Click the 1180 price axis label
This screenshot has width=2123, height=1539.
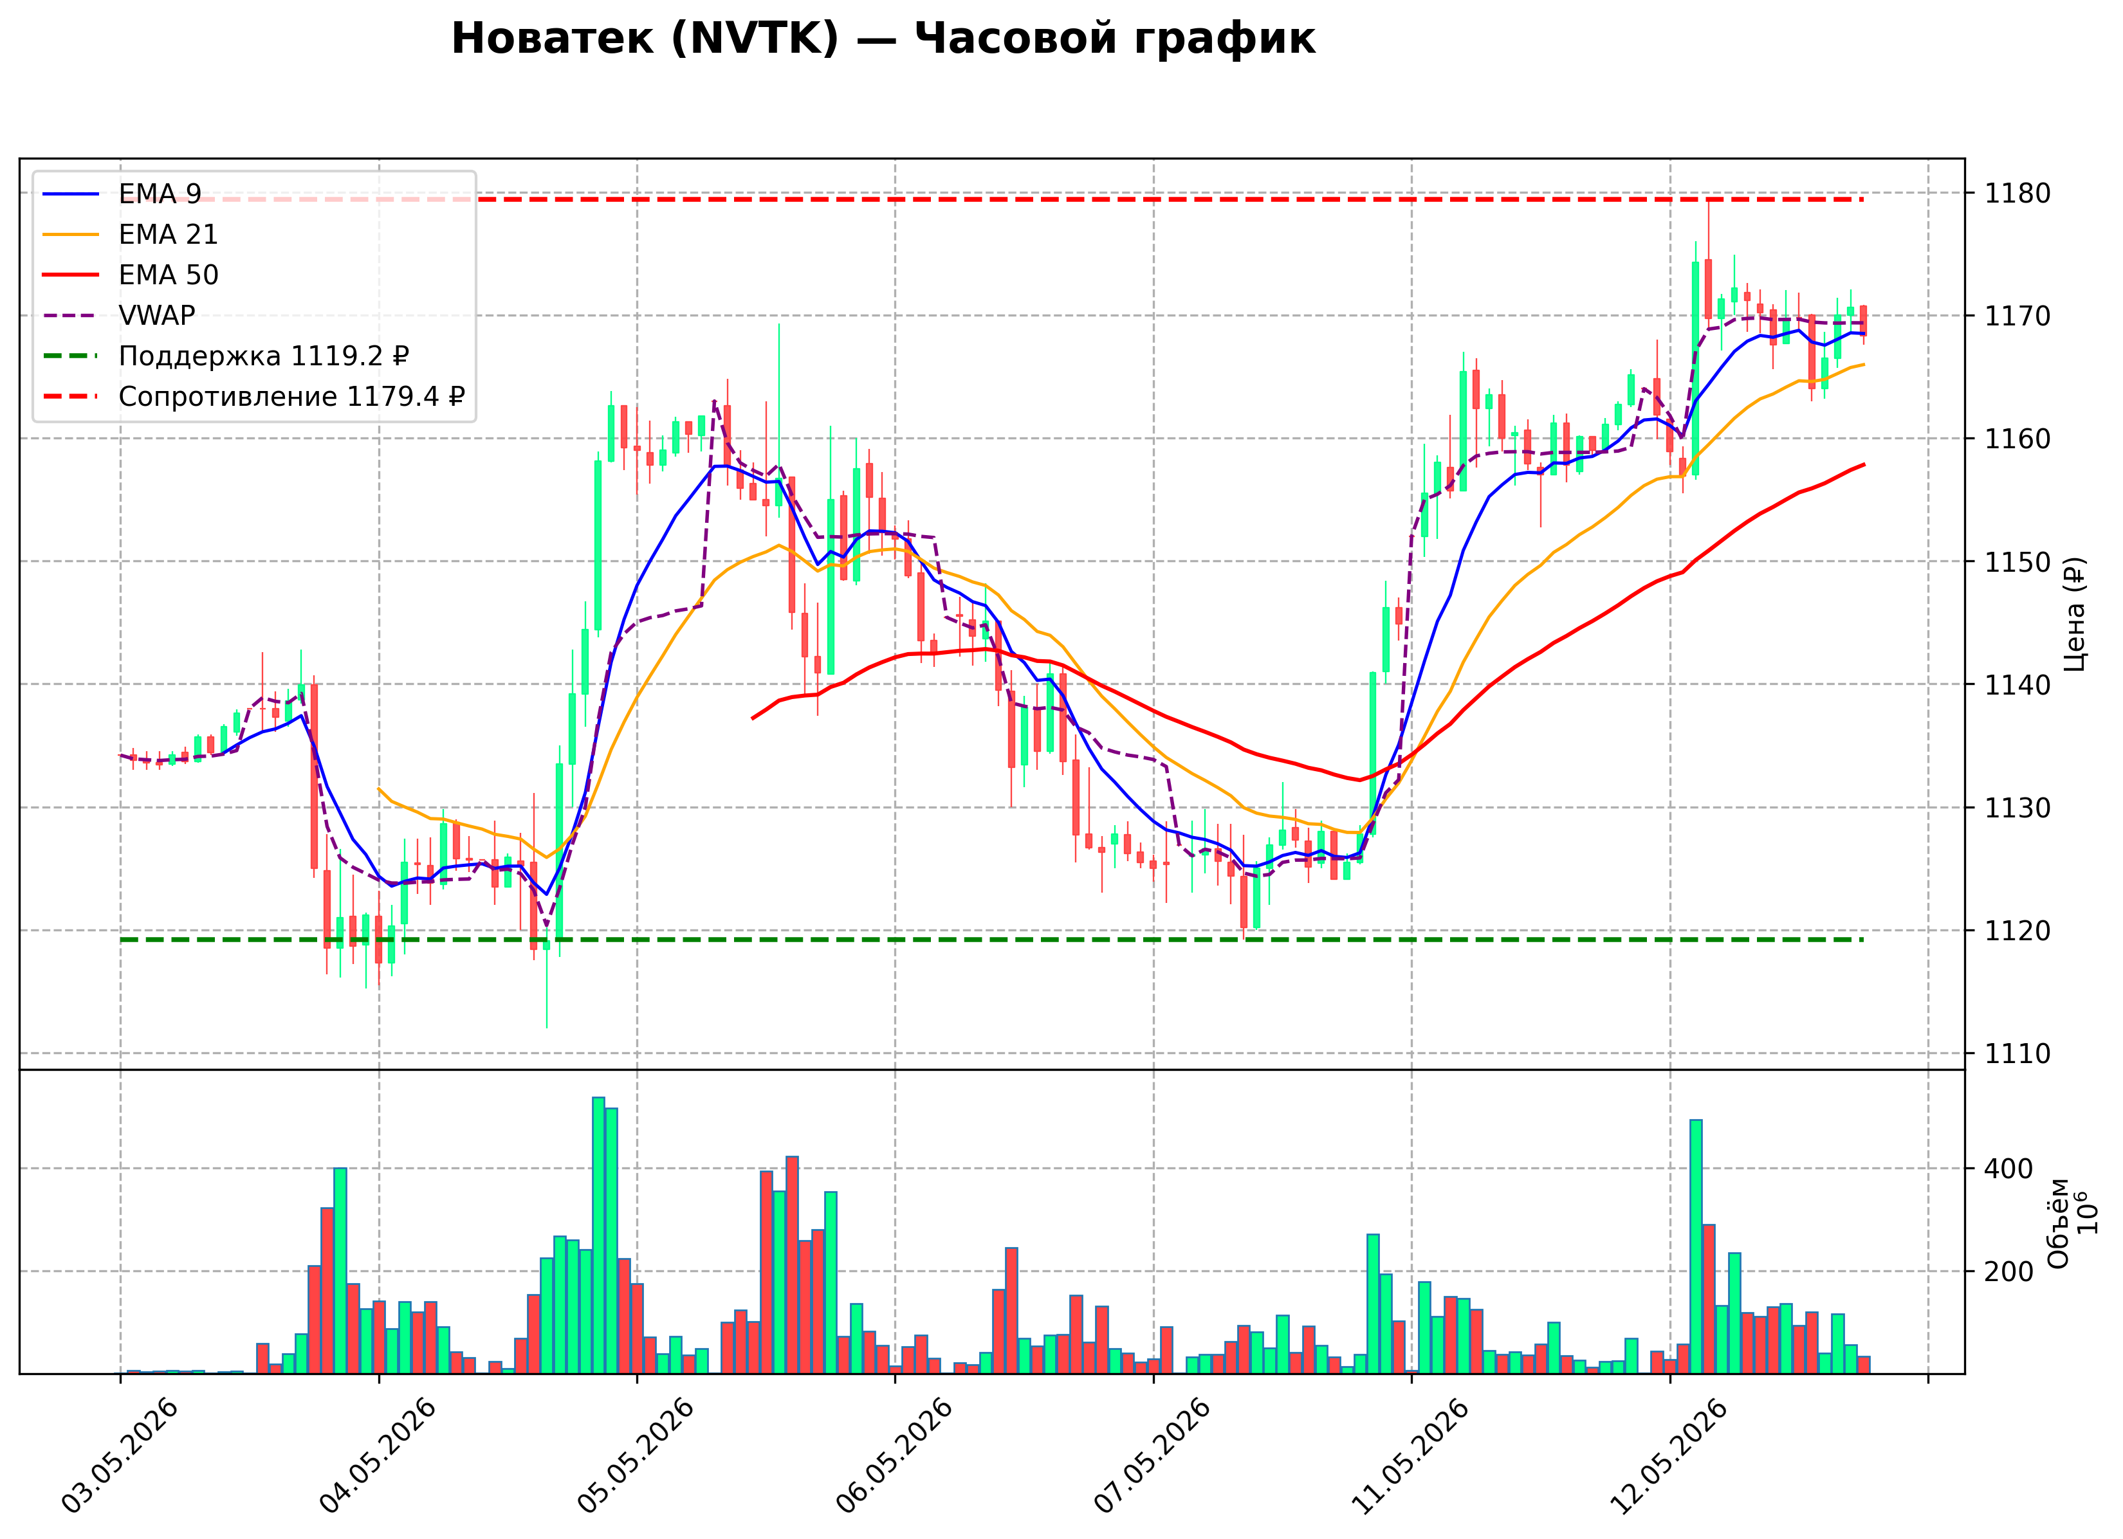(2017, 194)
